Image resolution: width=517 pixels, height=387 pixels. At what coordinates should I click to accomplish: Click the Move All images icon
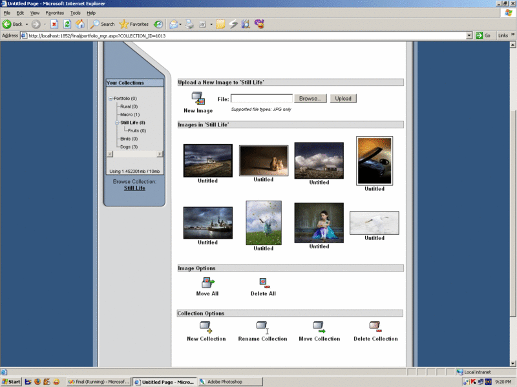point(207,283)
